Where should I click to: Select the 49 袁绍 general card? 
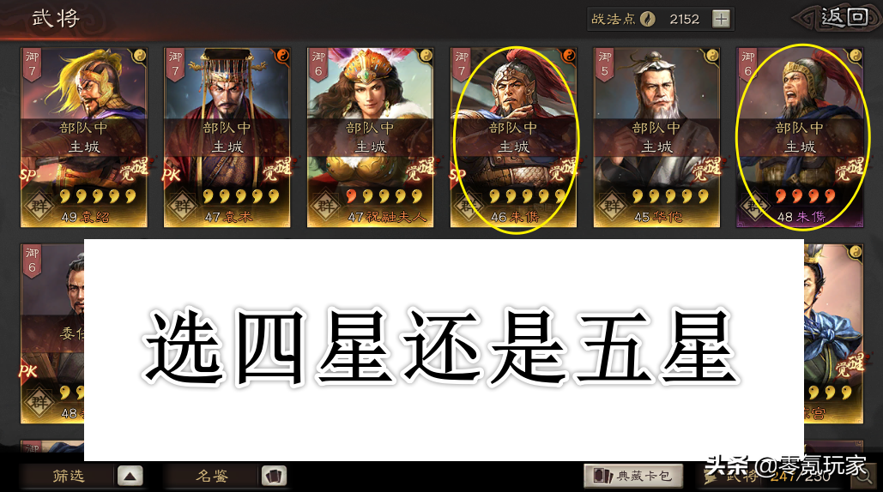point(84,138)
